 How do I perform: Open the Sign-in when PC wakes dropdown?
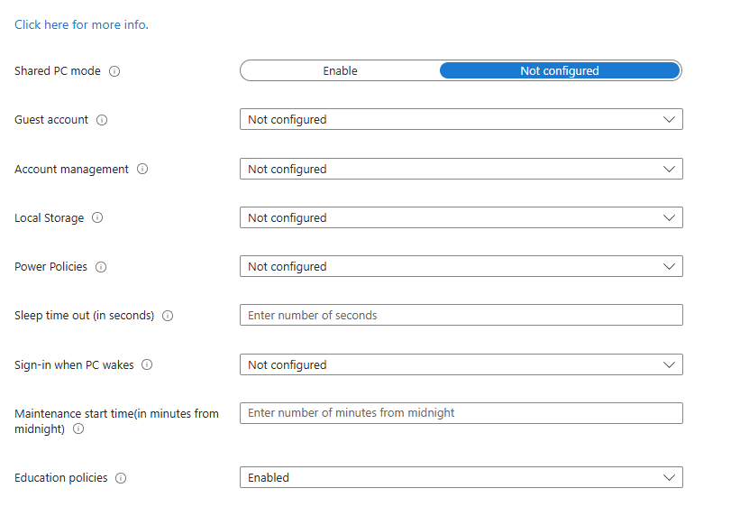[x=461, y=364]
